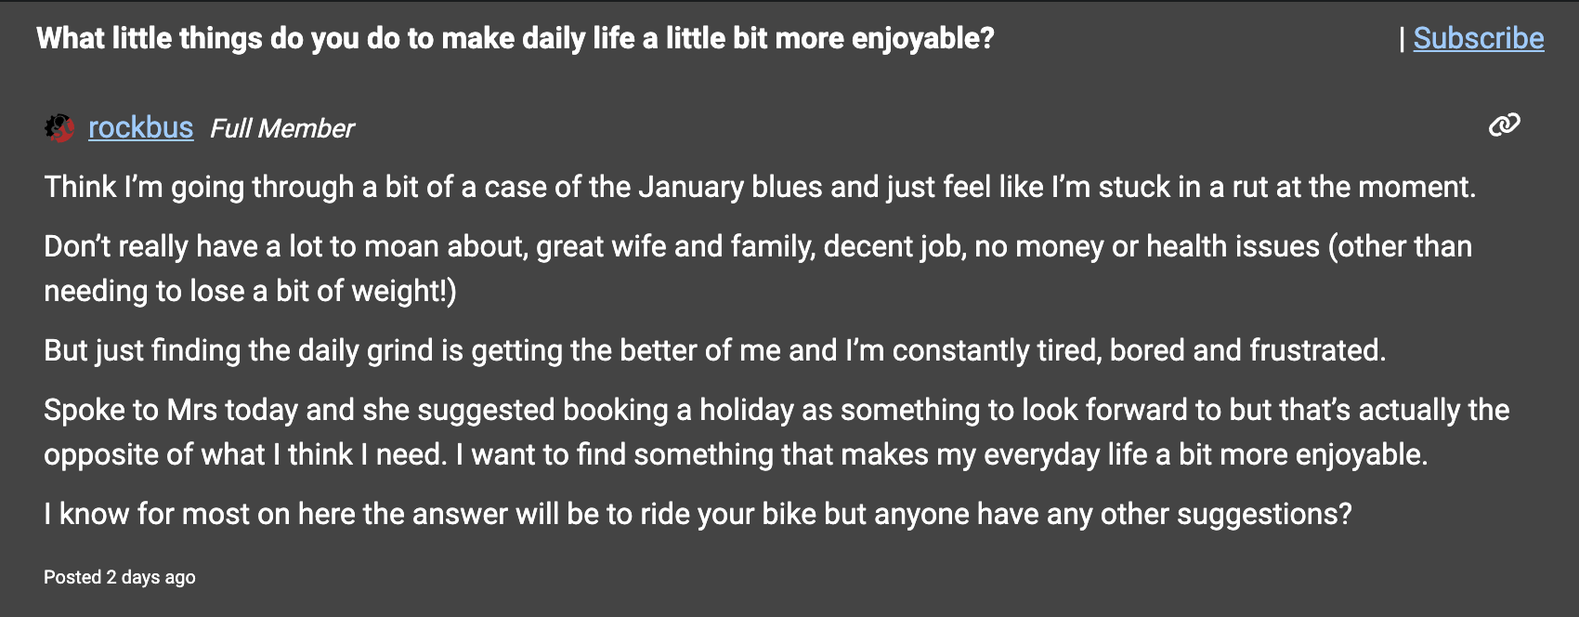Click rockbus's avatar image
The width and height of the screenshot is (1579, 617).
point(59,128)
